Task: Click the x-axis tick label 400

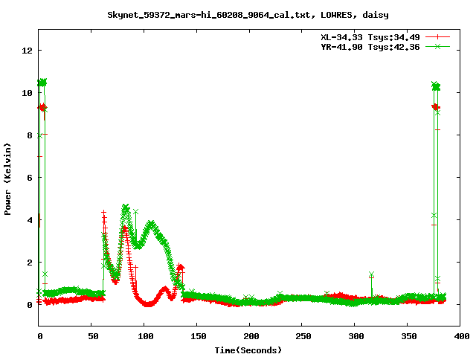Action: (461, 336)
